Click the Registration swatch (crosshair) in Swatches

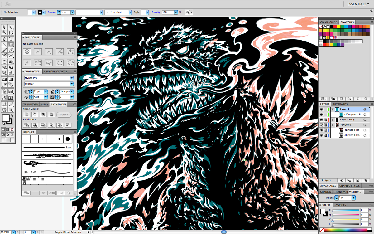click(324, 27)
